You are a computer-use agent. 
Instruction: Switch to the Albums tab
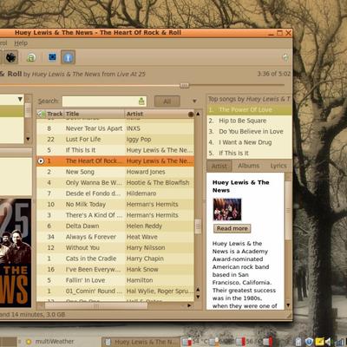tap(249, 166)
